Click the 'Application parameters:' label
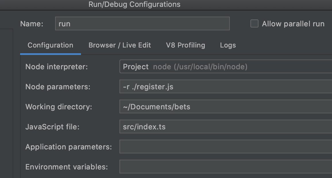This screenshot has height=178, width=332. [68, 147]
